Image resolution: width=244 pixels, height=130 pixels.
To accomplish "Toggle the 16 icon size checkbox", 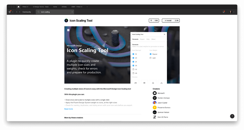I will [133, 54].
